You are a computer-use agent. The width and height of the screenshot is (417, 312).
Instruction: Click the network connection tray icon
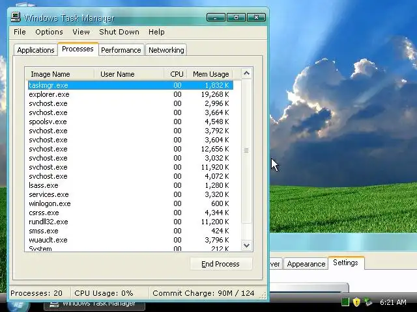pos(368,302)
